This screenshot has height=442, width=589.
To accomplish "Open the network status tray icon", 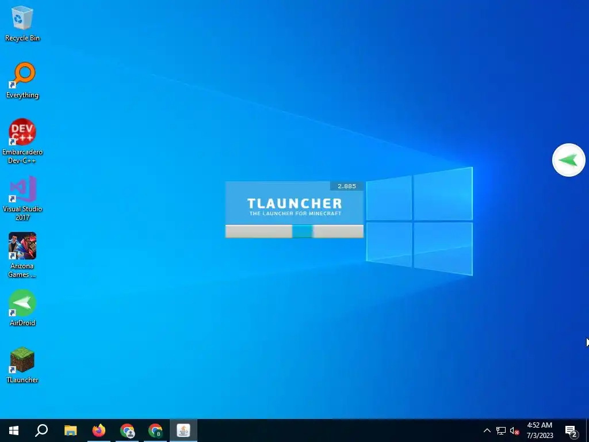I will coord(501,430).
